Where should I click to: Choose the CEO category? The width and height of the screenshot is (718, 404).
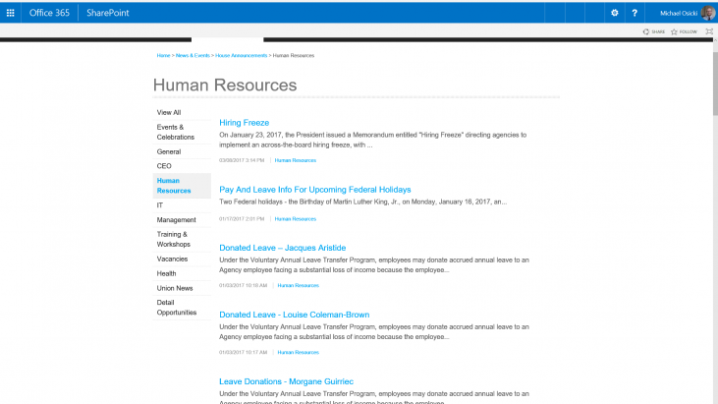(182, 166)
